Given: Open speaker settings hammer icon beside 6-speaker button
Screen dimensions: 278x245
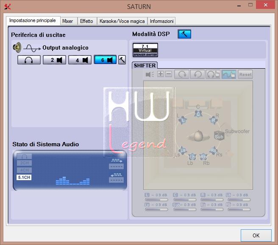Looking at the screenshot, I should pyautogui.click(x=122, y=60).
